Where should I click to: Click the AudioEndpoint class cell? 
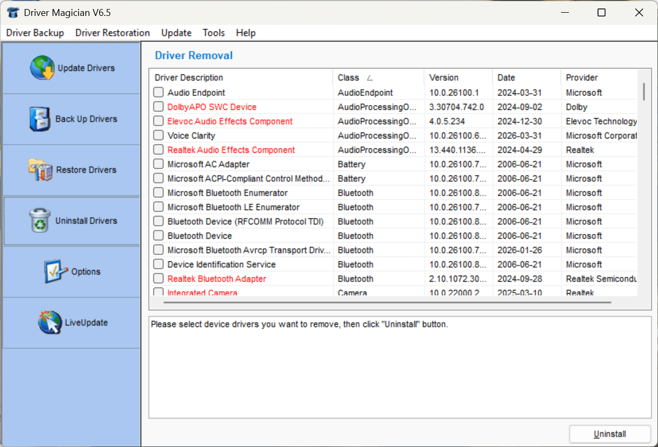click(x=365, y=92)
